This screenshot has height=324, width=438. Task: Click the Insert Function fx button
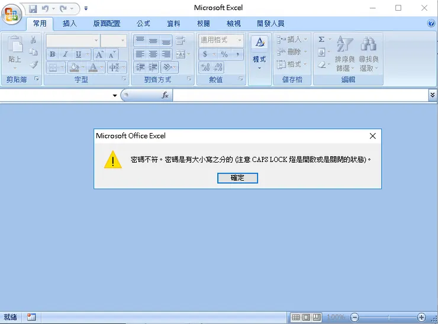(165, 95)
